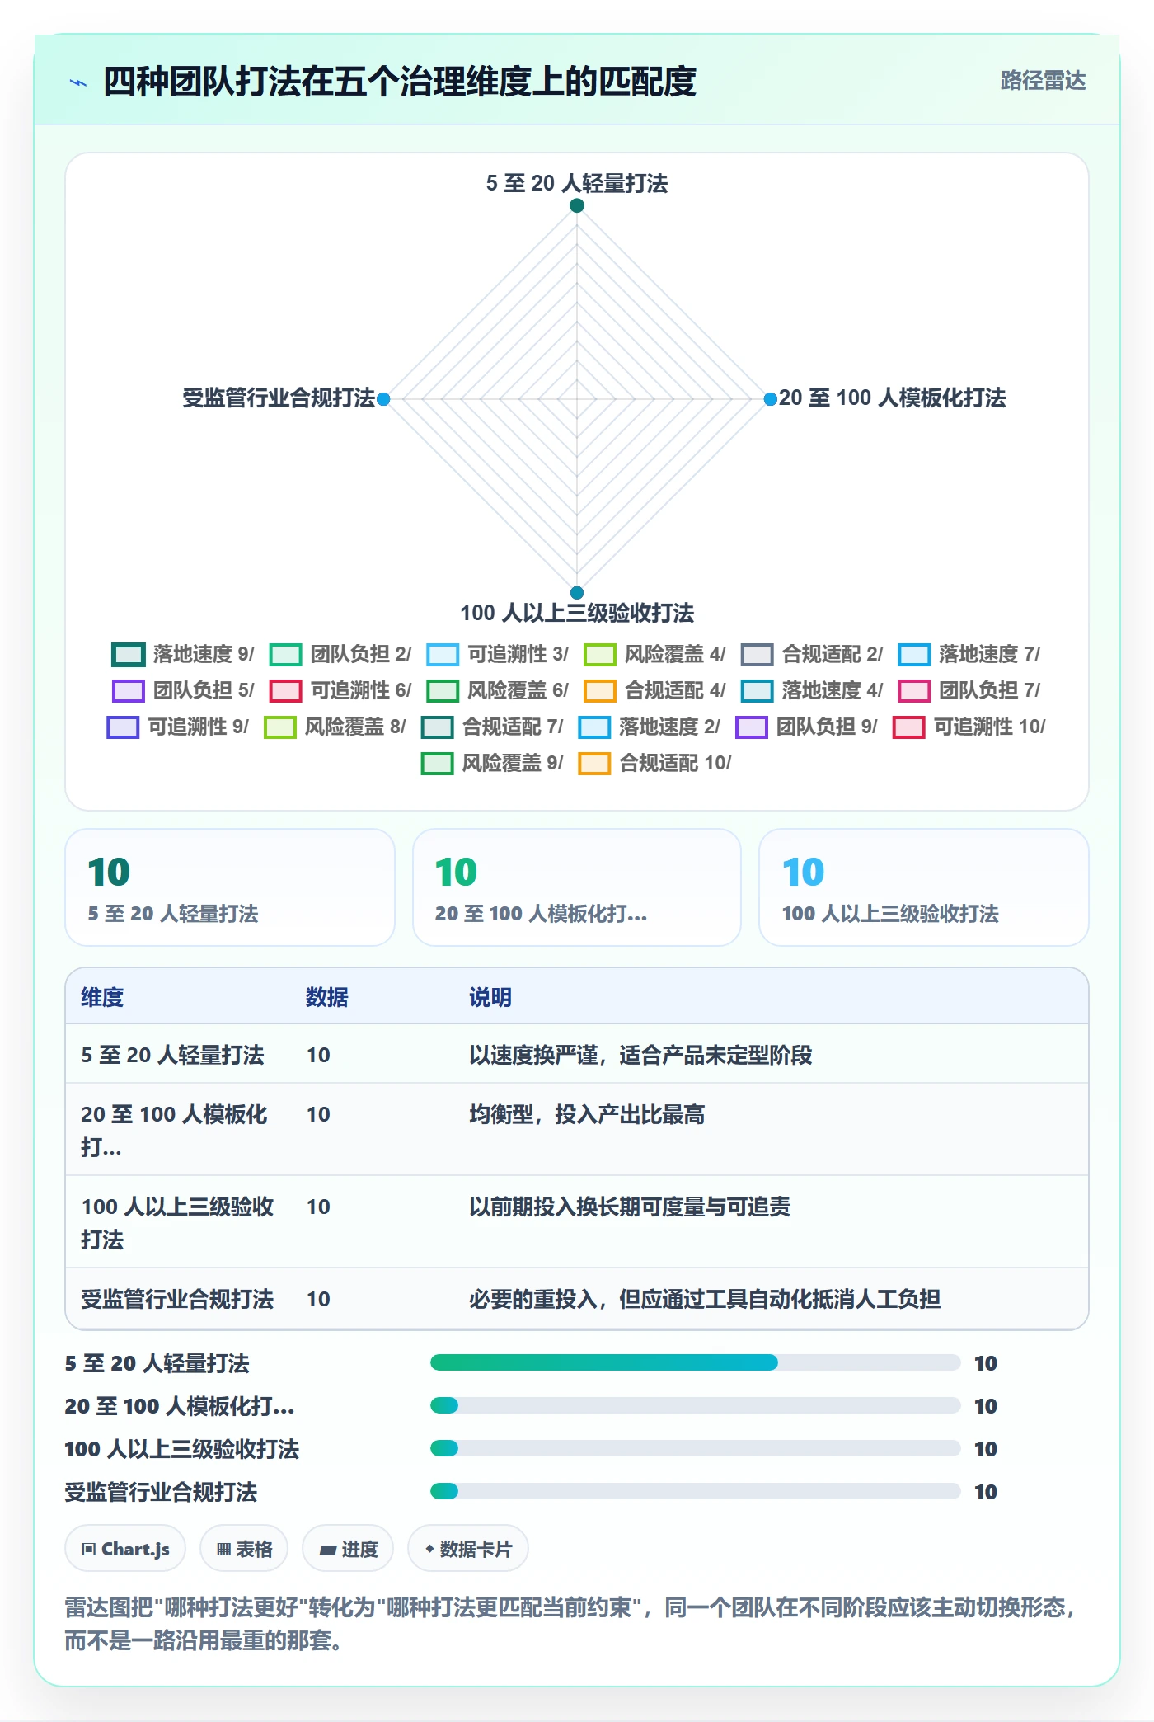Hide the 可追溯性 3/ dataset in legend

pyautogui.click(x=498, y=654)
